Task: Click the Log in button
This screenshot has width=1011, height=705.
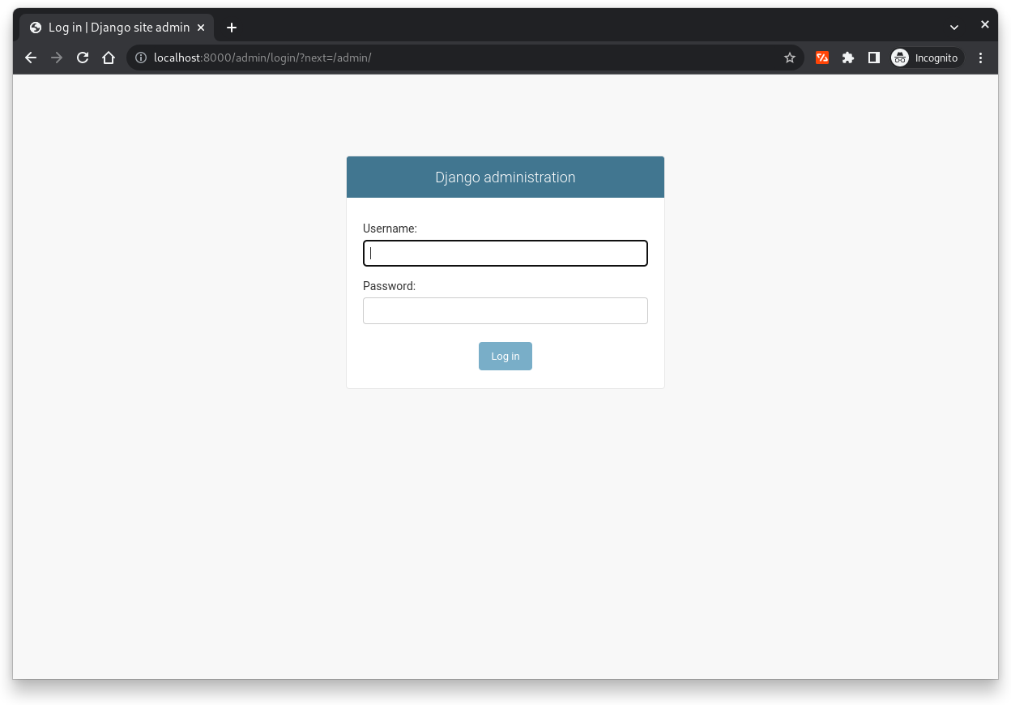Action: pos(505,357)
